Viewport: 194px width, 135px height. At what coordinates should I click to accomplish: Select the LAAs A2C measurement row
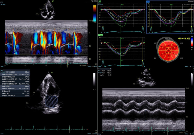(x=15, y=93)
